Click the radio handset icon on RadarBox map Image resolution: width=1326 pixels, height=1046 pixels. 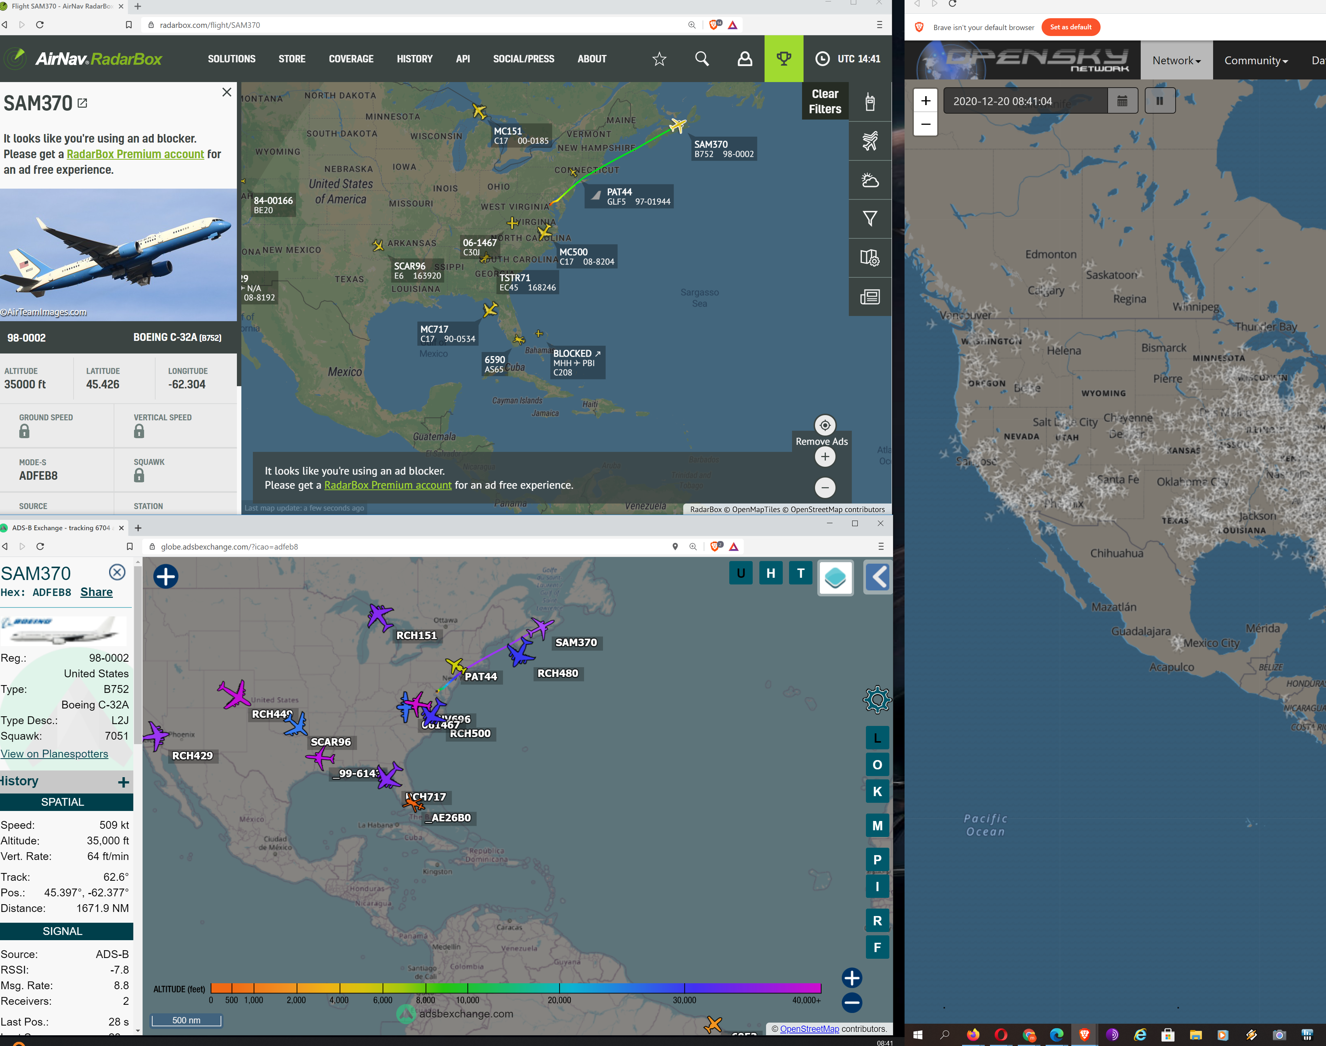pos(870,102)
